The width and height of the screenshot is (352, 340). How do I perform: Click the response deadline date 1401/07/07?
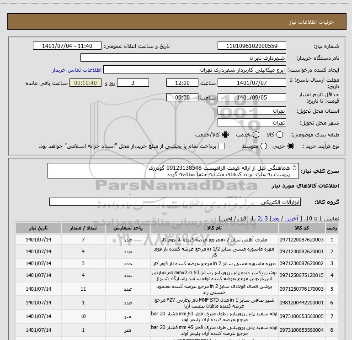click(251, 83)
